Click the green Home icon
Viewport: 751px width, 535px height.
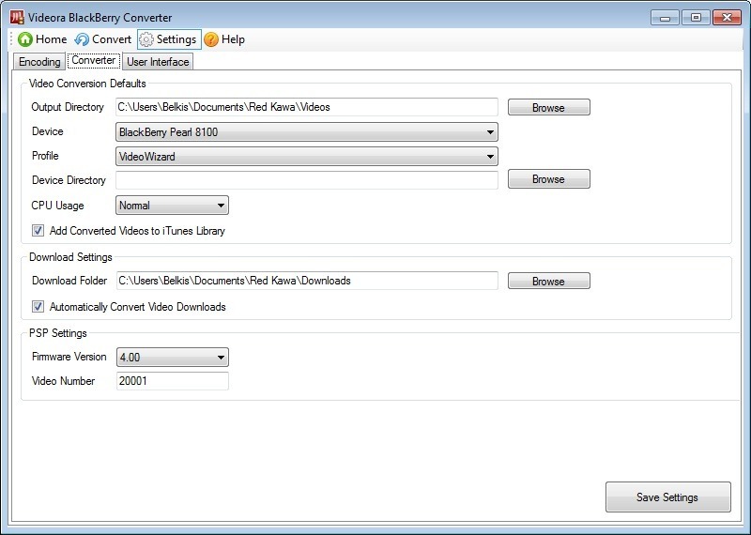[25, 39]
